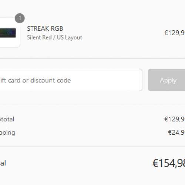Click the divider line above the subtotal row
The image size is (185, 185).
click(92, 104)
